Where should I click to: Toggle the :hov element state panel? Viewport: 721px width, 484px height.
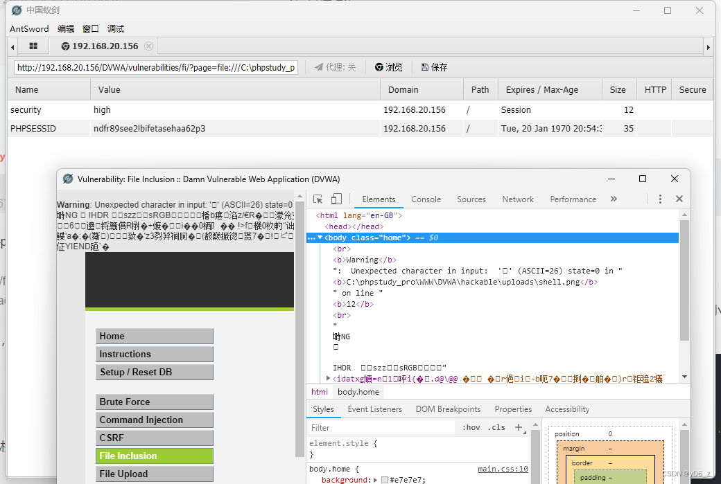(471, 427)
